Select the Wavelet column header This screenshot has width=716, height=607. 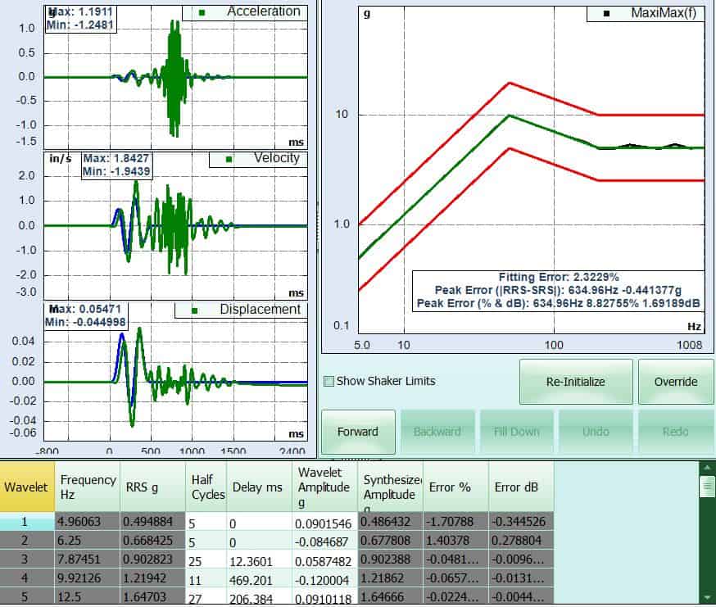pyautogui.click(x=26, y=487)
